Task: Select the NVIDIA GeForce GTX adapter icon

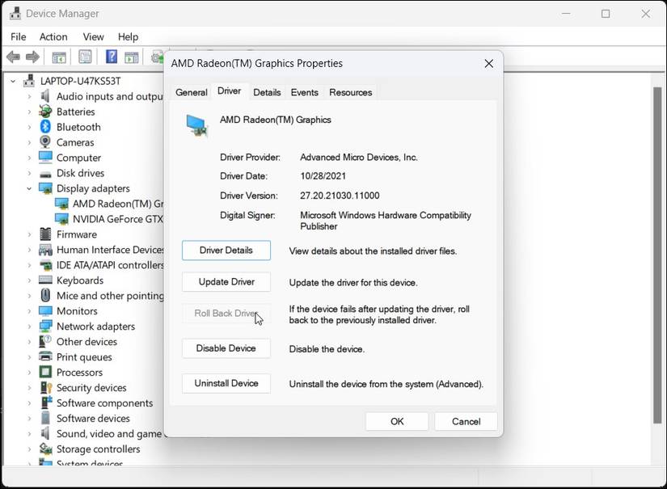Action: point(61,219)
